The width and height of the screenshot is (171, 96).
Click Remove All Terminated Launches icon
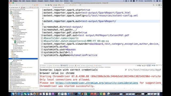[x=140, y=66]
